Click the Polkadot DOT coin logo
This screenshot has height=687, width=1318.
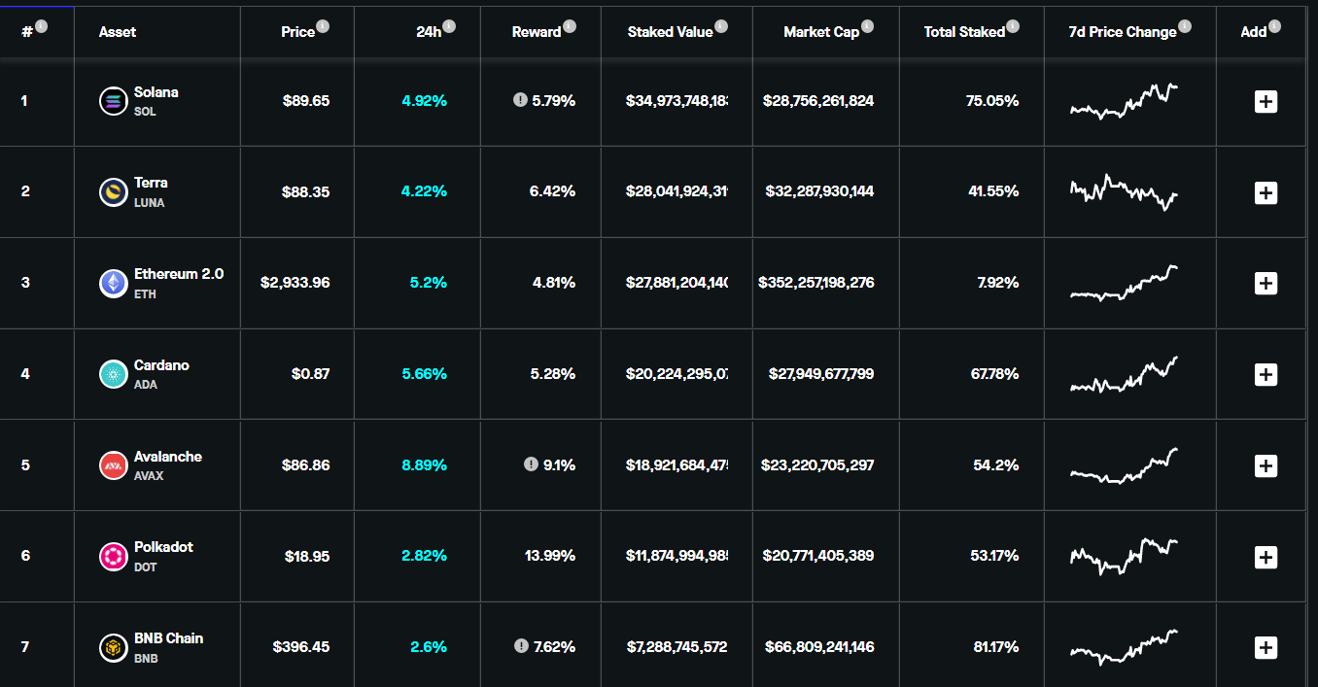pos(114,557)
